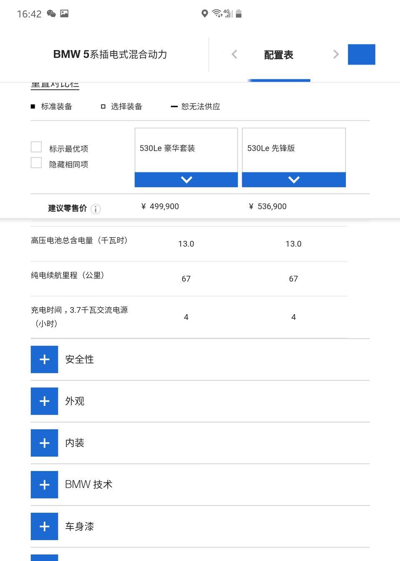Click the 纯电续航里程（公里）row label
This screenshot has width=400, height=561.
(67, 275)
